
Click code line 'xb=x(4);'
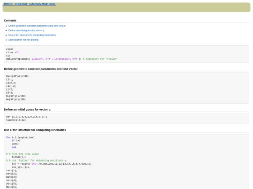[12, 181]
